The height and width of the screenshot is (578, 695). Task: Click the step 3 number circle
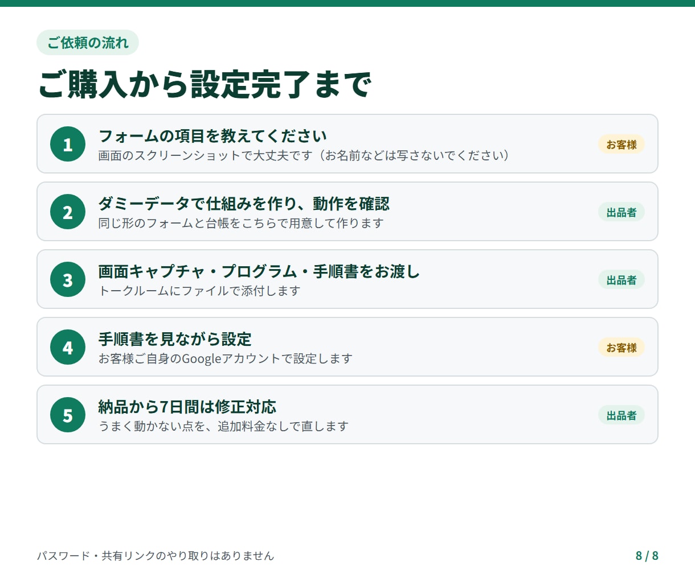pyautogui.click(x=68, y=279)
